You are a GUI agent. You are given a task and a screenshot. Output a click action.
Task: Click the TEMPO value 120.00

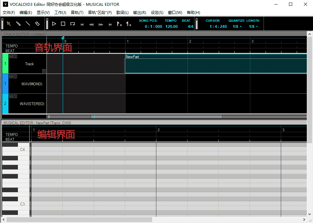click(x=171, y=27)
